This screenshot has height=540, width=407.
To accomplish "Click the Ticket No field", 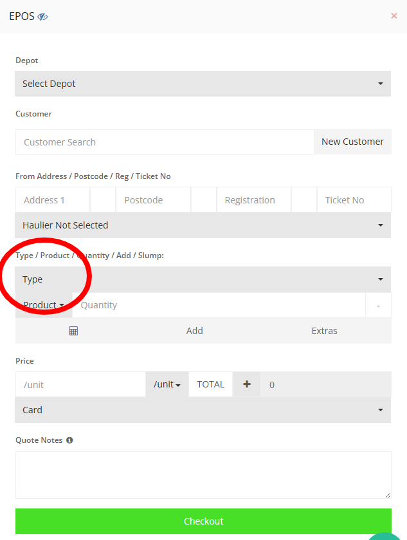I will pyautogui.click(x=354, y=200).
